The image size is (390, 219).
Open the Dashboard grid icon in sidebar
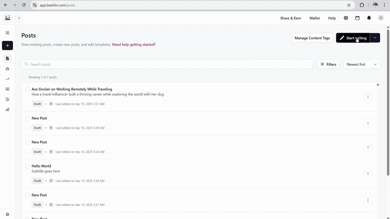point(7,33)
